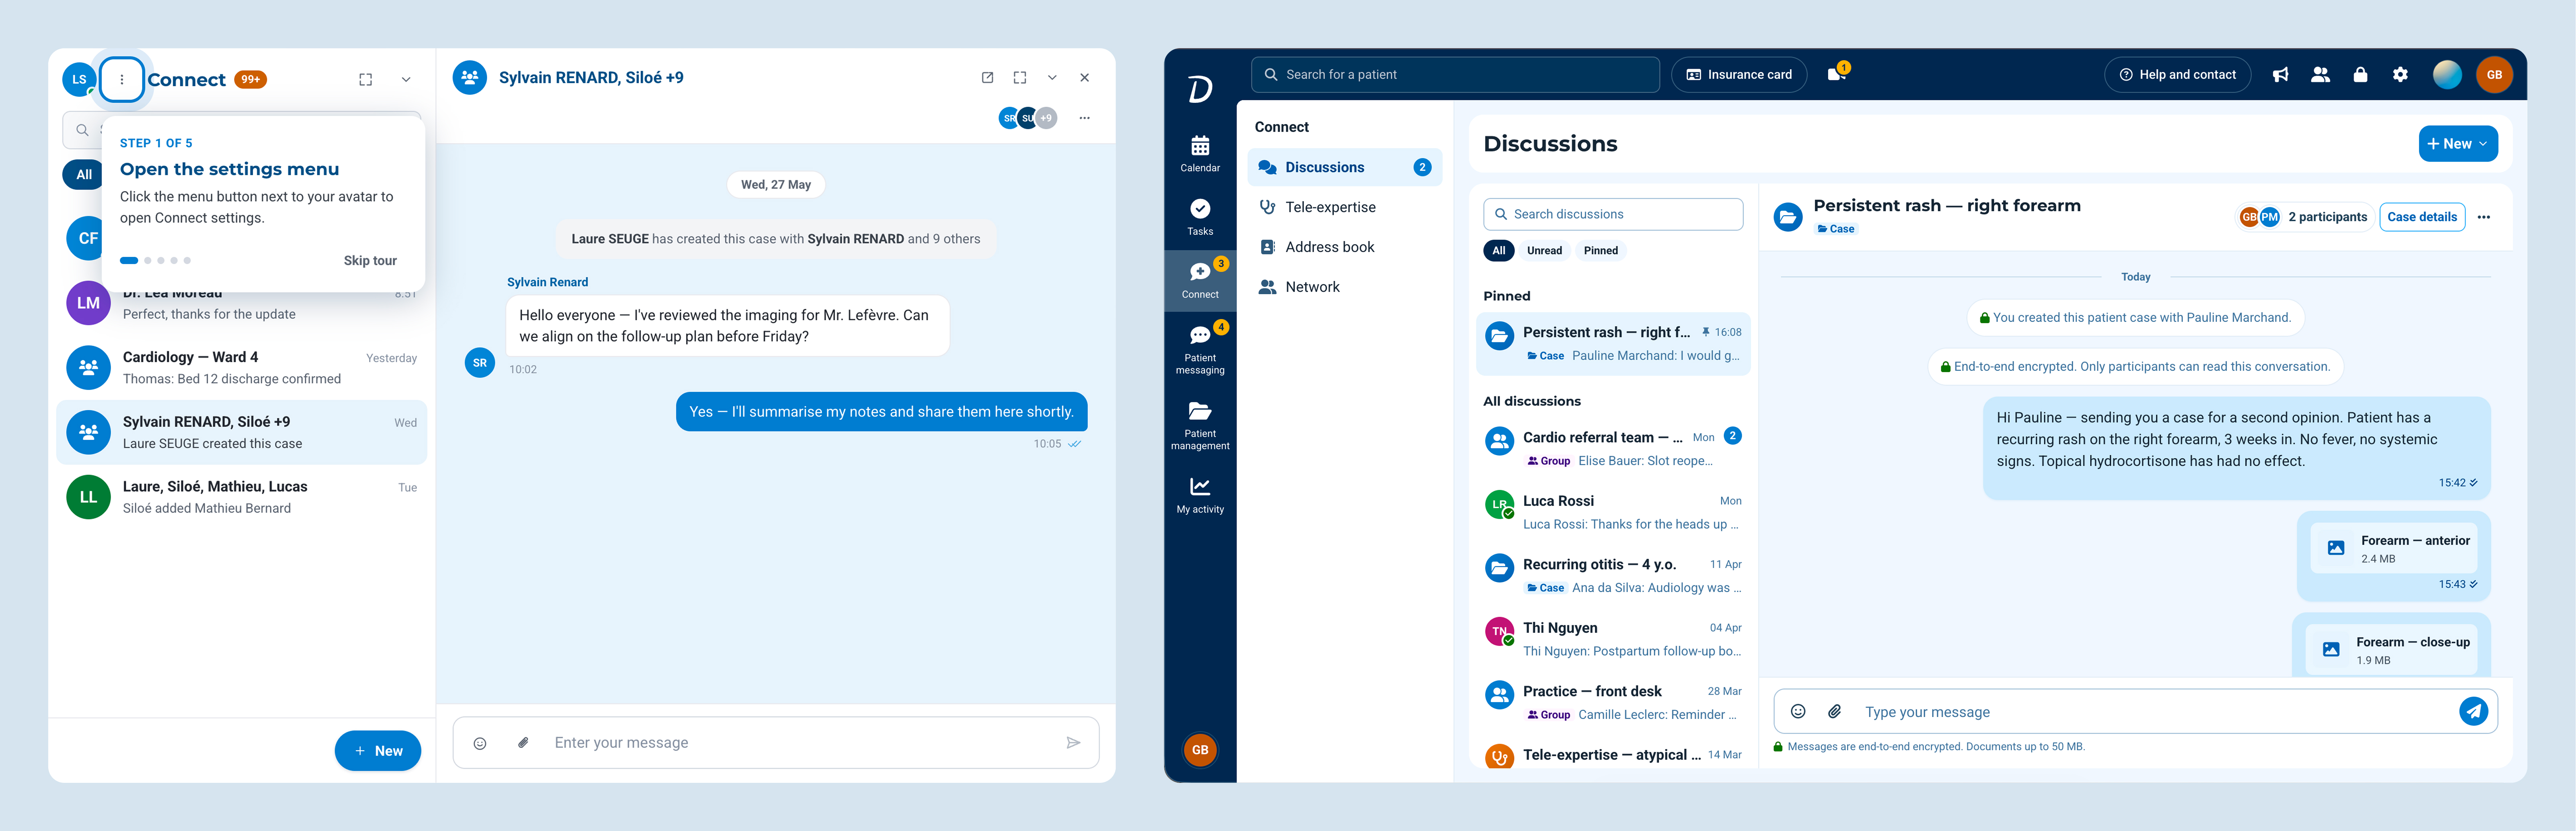Expand the left Connect panel to fullscreen
Screen dimensions: 2576x831
click(x=366, y=80)
